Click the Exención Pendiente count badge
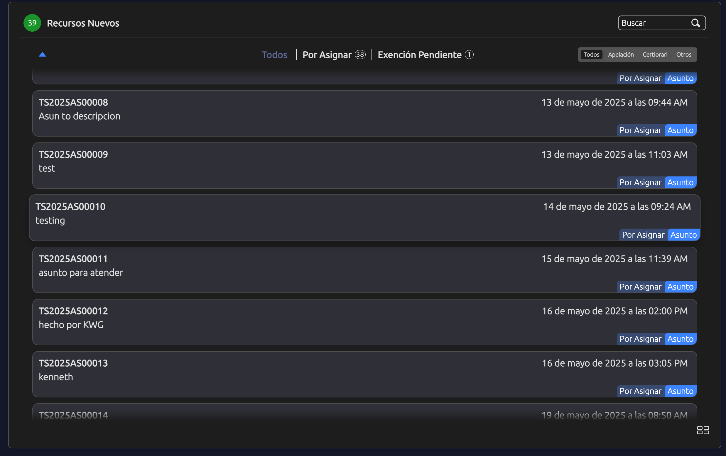The width and height of the screenshot is (726, 456). (x=469, y=55)
